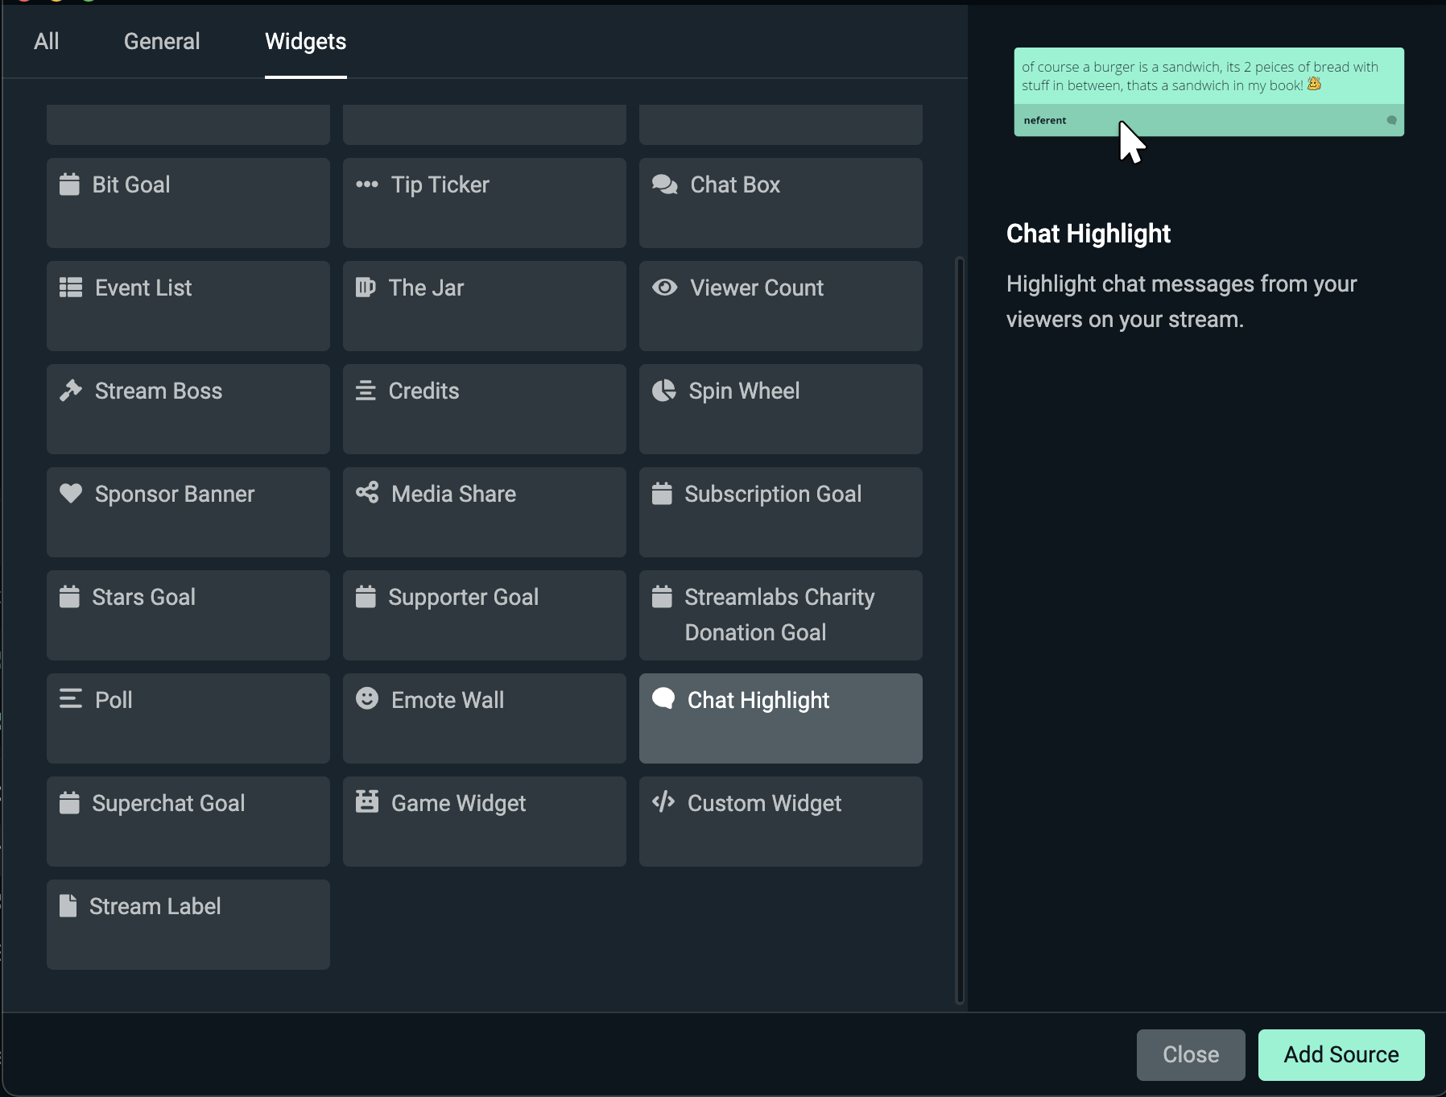Screen dimensions: 1446x1097
Task: Select the Subscription Goal widget
Action: point(779,511)
